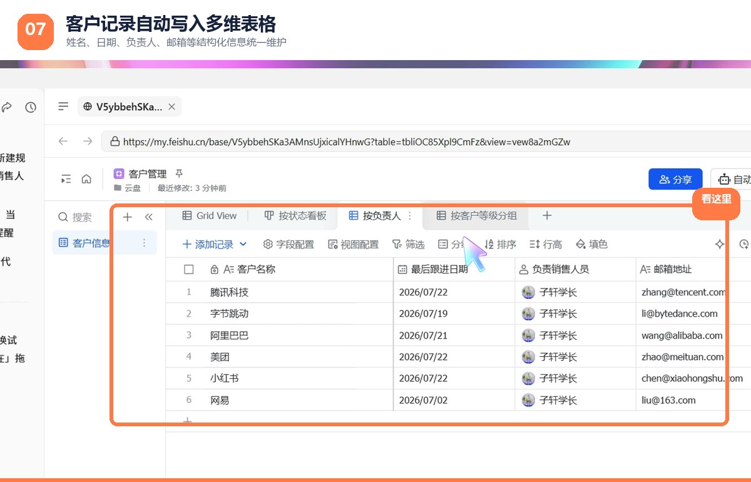Open 字段配置 field settings
The height and width of the screenshot is (482, 751).
point(289,244)
